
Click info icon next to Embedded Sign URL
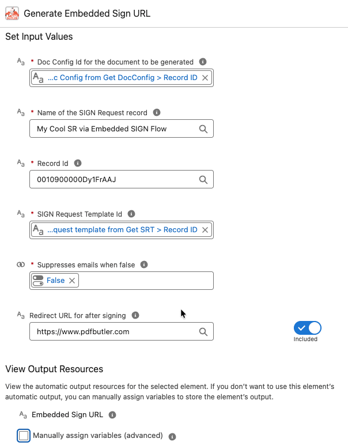tap(112, 415)
